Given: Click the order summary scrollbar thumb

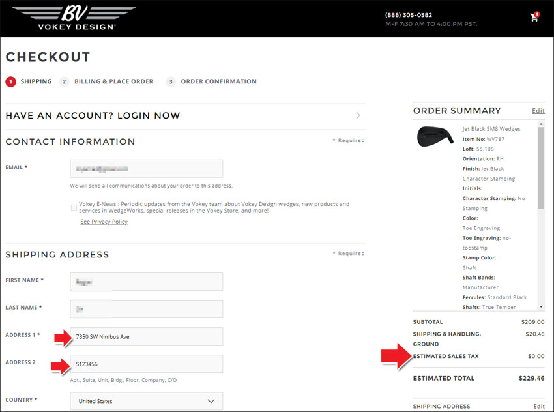Looking at the screenshot, I should [x=541, y=168].
